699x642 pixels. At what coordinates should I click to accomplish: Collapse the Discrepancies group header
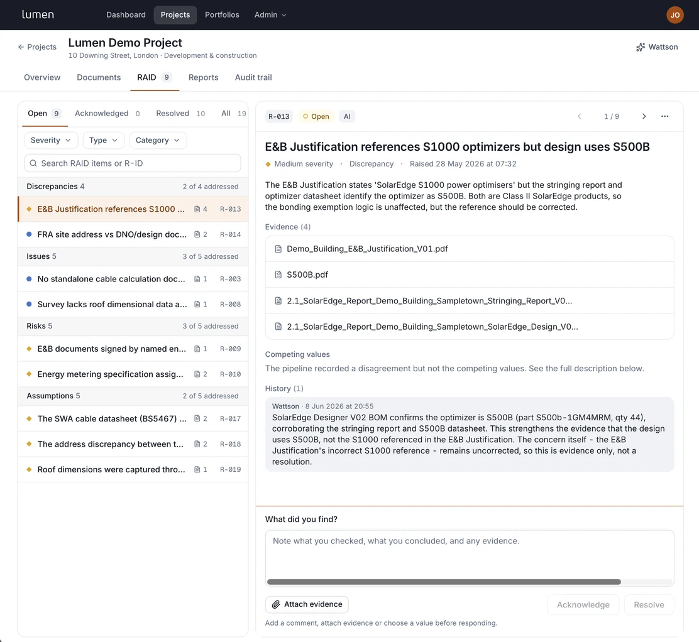pos(133,186)
